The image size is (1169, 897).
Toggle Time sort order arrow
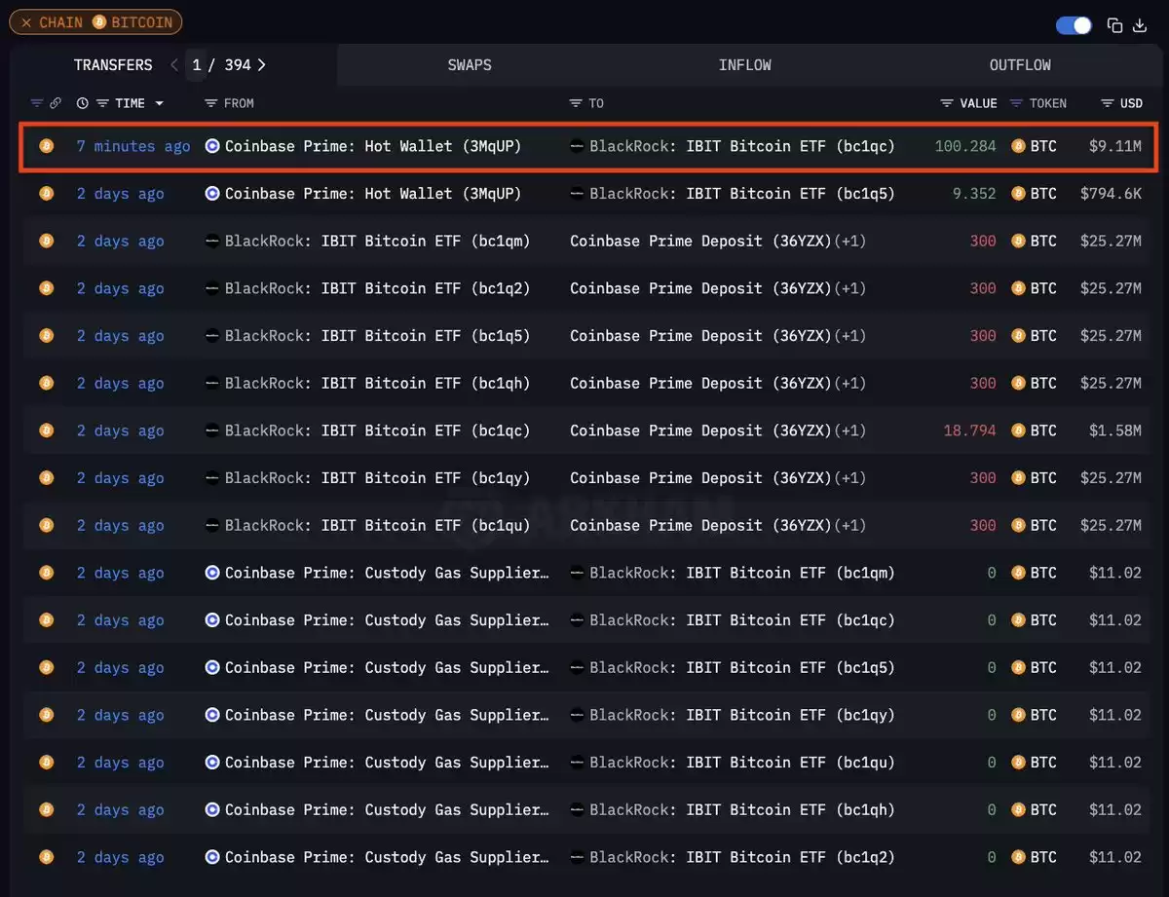point(159,103)
